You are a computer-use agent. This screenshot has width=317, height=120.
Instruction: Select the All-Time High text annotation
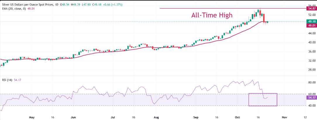pos(212,15)
